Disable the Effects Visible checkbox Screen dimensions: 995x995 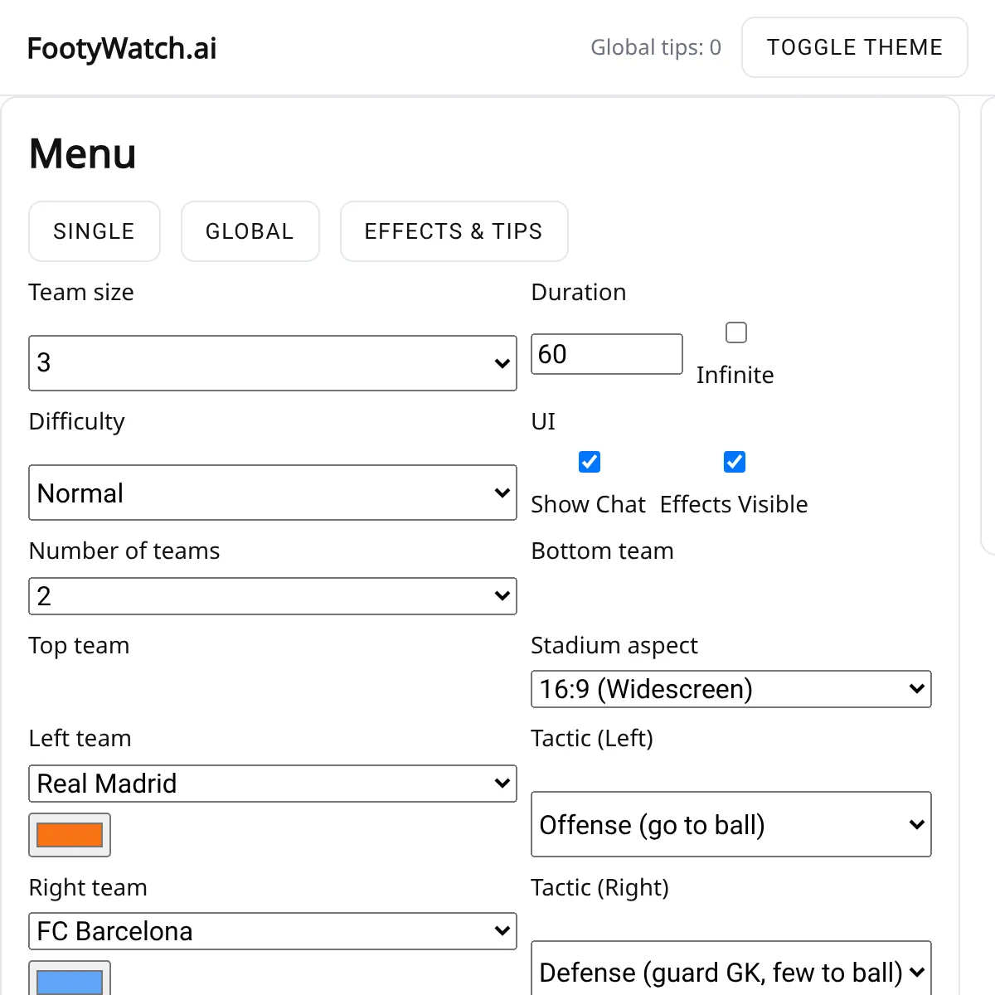coord(735,462)
